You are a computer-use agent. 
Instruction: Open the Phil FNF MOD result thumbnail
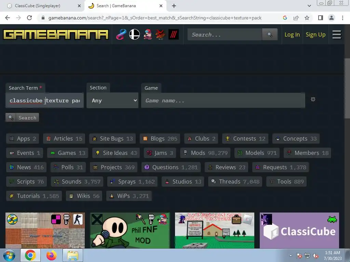(130, 230)
